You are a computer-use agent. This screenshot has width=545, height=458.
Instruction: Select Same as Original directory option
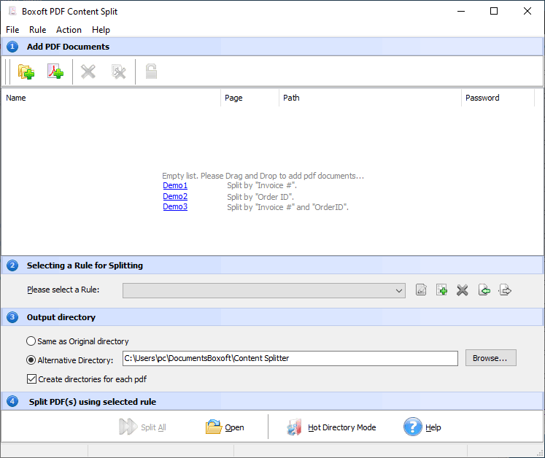pos(31,341)
